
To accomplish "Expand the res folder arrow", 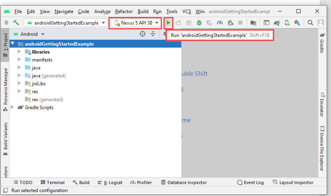I will [x=19, y=91].
